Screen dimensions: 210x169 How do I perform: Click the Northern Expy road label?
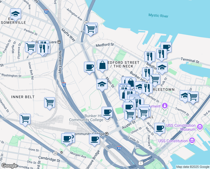tap(60, 62)
